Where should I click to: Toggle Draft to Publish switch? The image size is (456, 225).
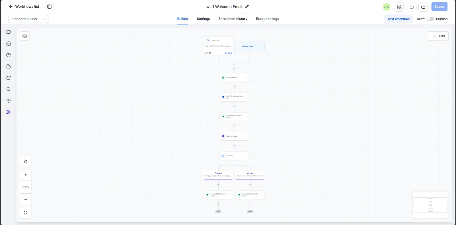click(430, 19)
